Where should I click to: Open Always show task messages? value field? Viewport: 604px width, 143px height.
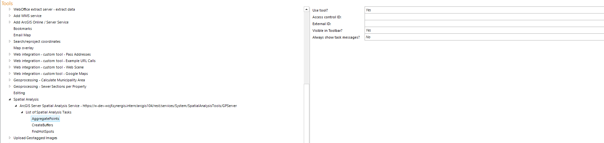[x=484, y=37]
